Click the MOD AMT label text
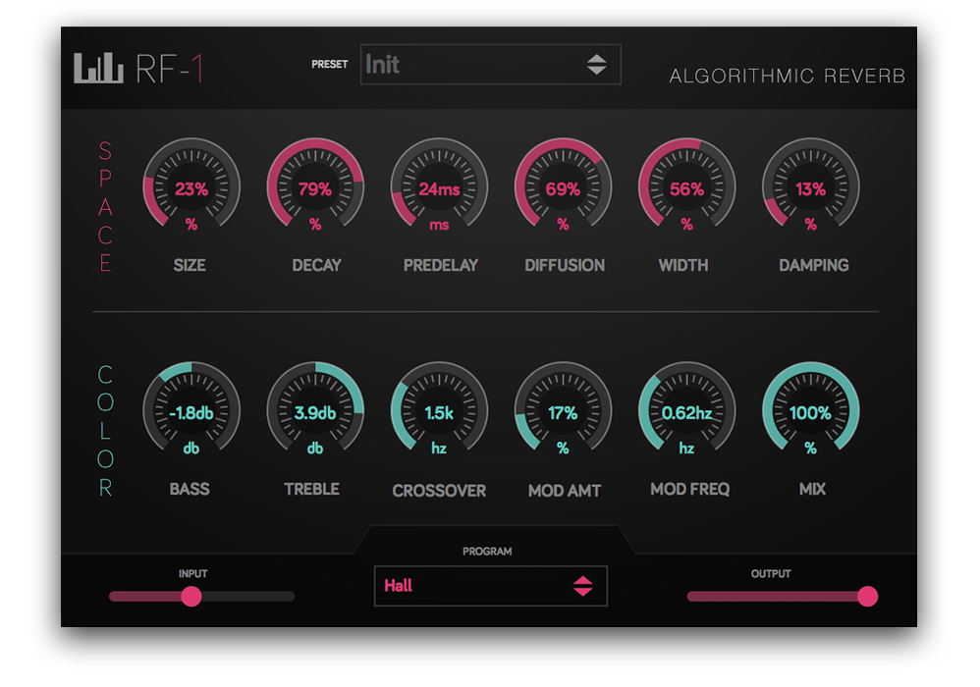The image size is (980, 687). [565, 491]
